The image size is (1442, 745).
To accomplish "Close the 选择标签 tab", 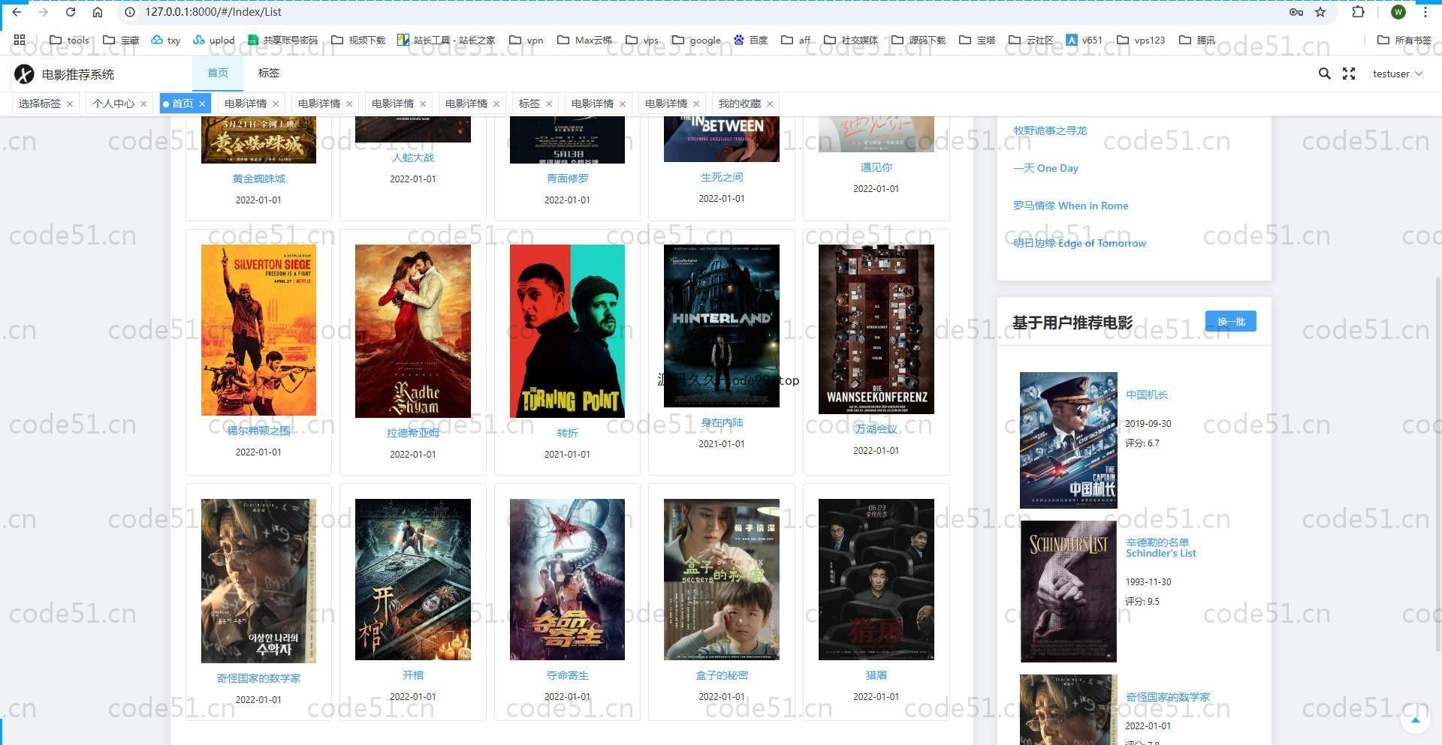I will point(70,104).
